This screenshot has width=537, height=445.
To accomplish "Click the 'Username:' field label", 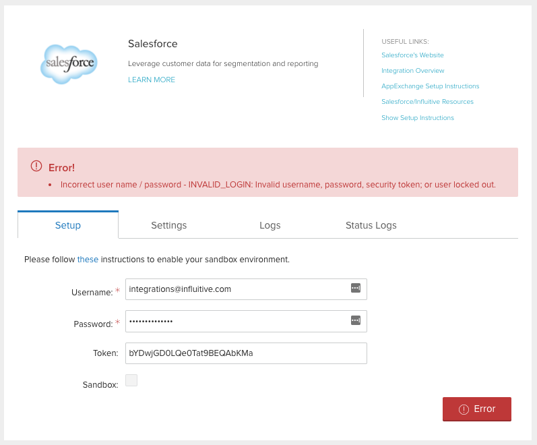I will coord(92,292).
